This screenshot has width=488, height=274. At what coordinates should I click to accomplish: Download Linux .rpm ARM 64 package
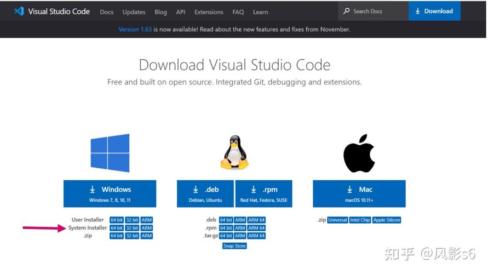[256, 228]
